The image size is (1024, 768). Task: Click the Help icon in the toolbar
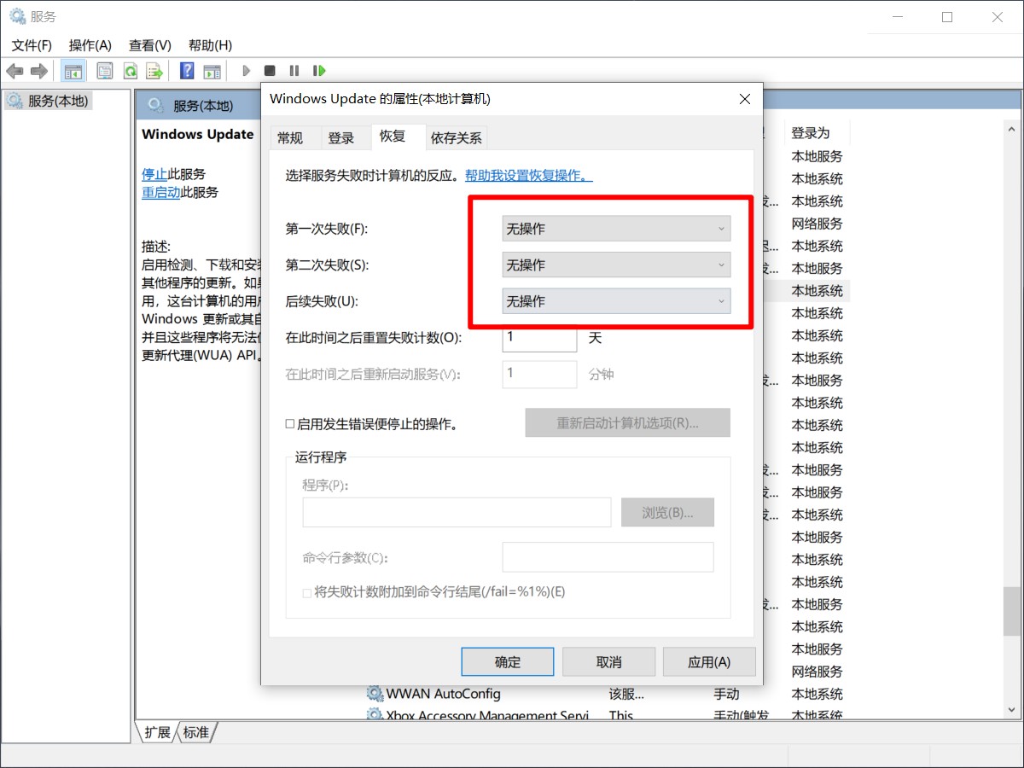186,70
